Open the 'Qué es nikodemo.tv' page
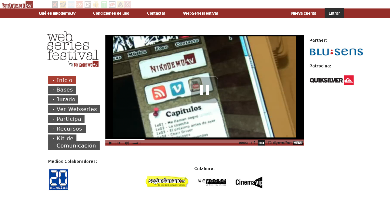 [x=57, y=13]
